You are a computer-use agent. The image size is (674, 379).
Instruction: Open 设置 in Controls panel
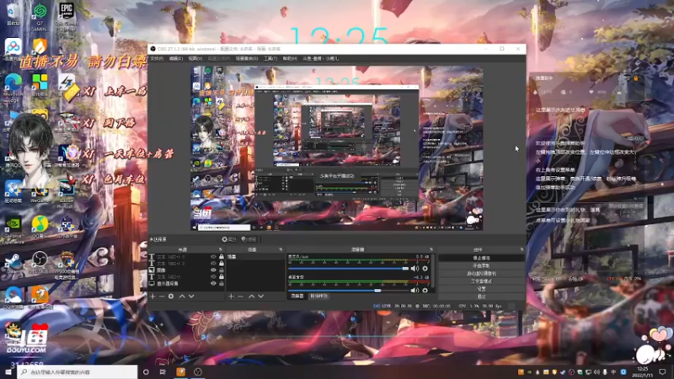pyautogui.click(x=481, y=289)
